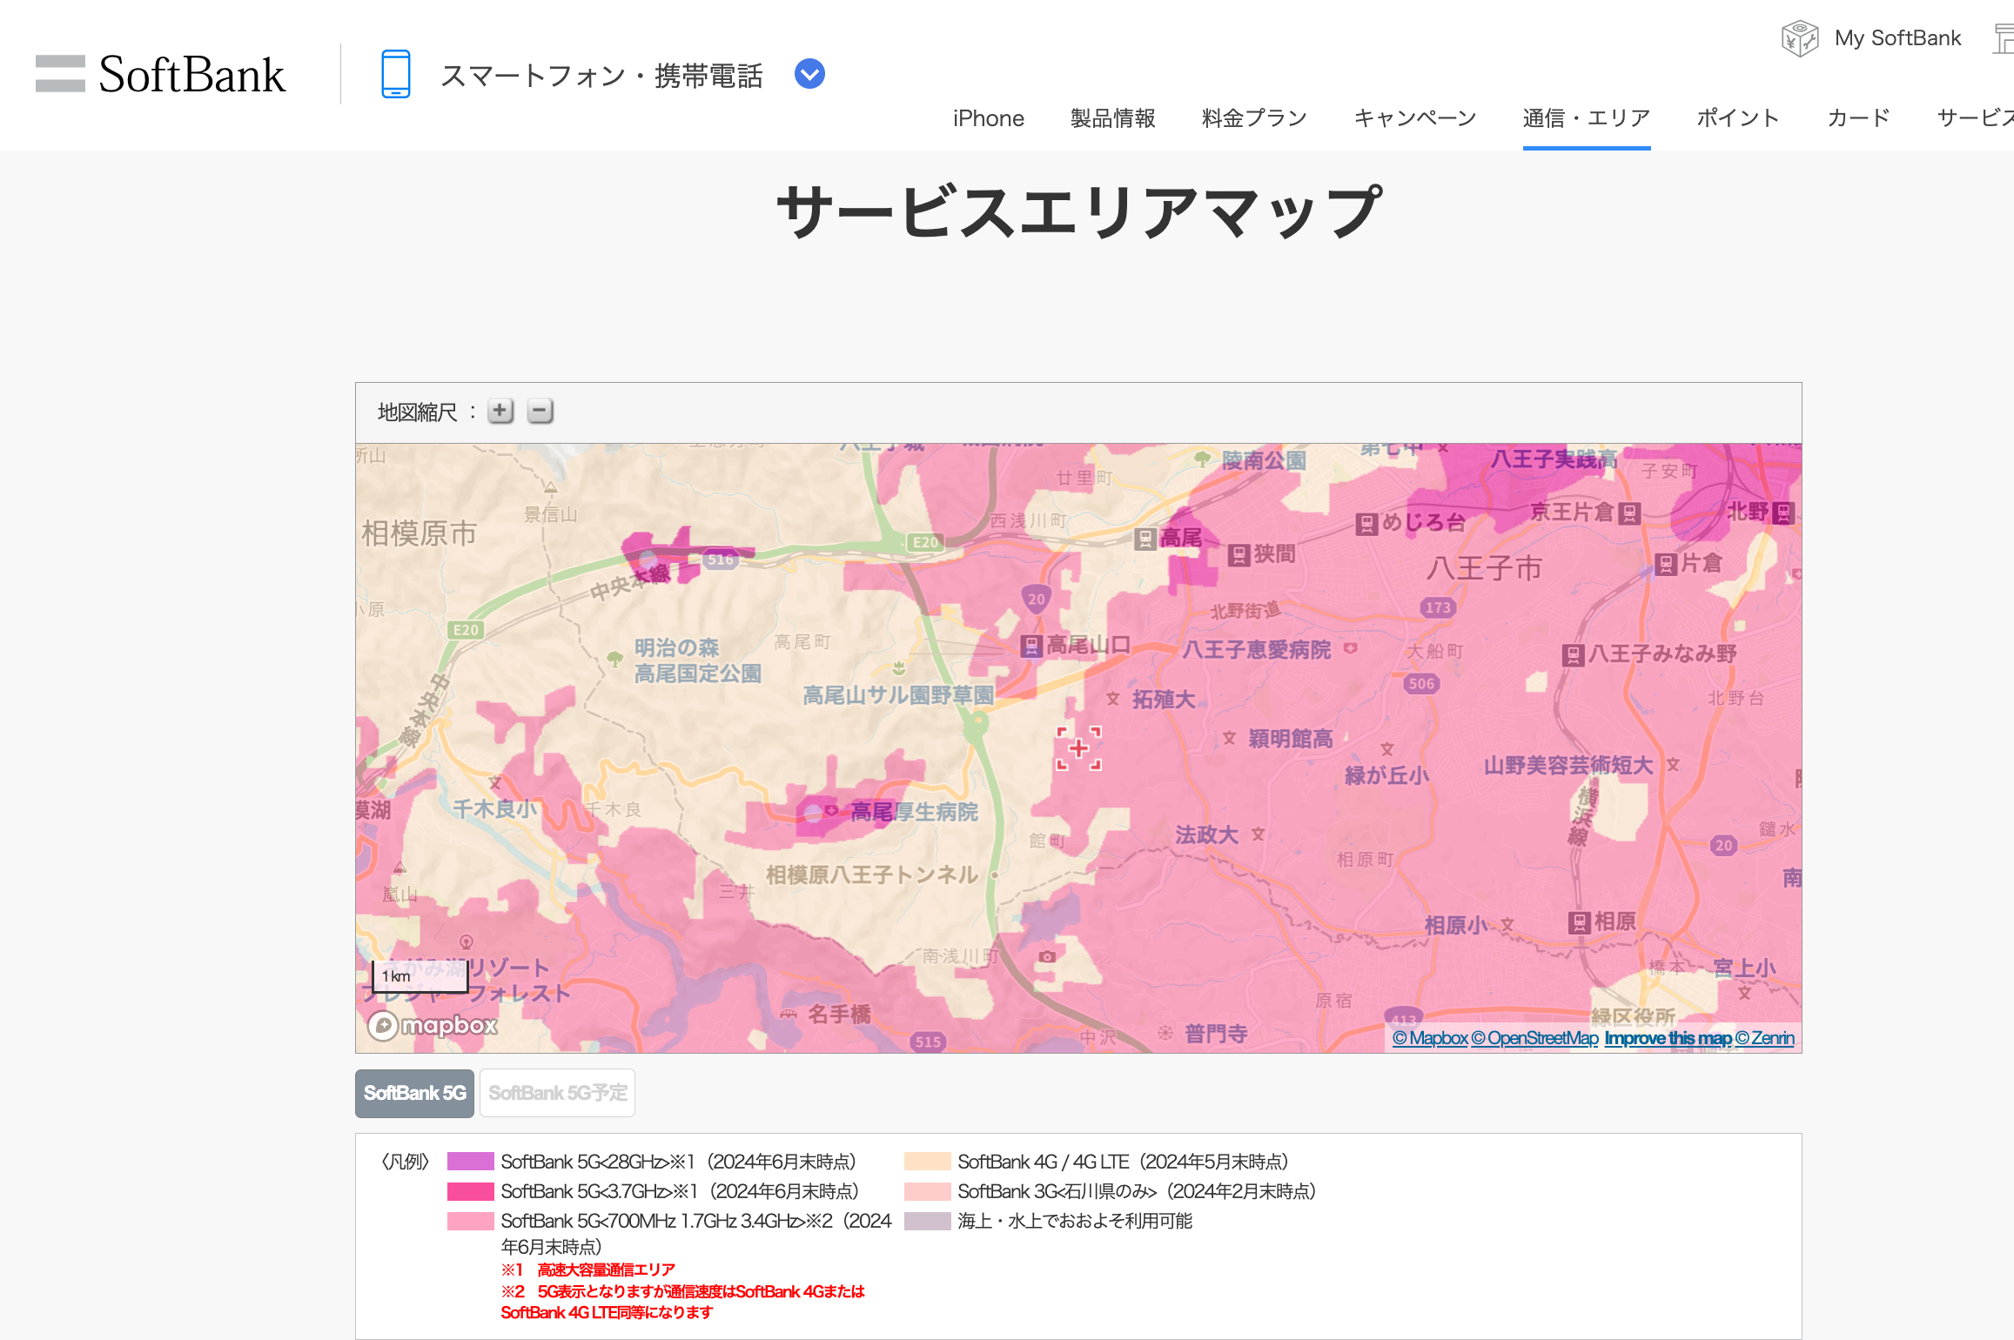Click the 4G / 4G LTE legend swatch
The image size is (2014, 1340).
pos(927,1162)
